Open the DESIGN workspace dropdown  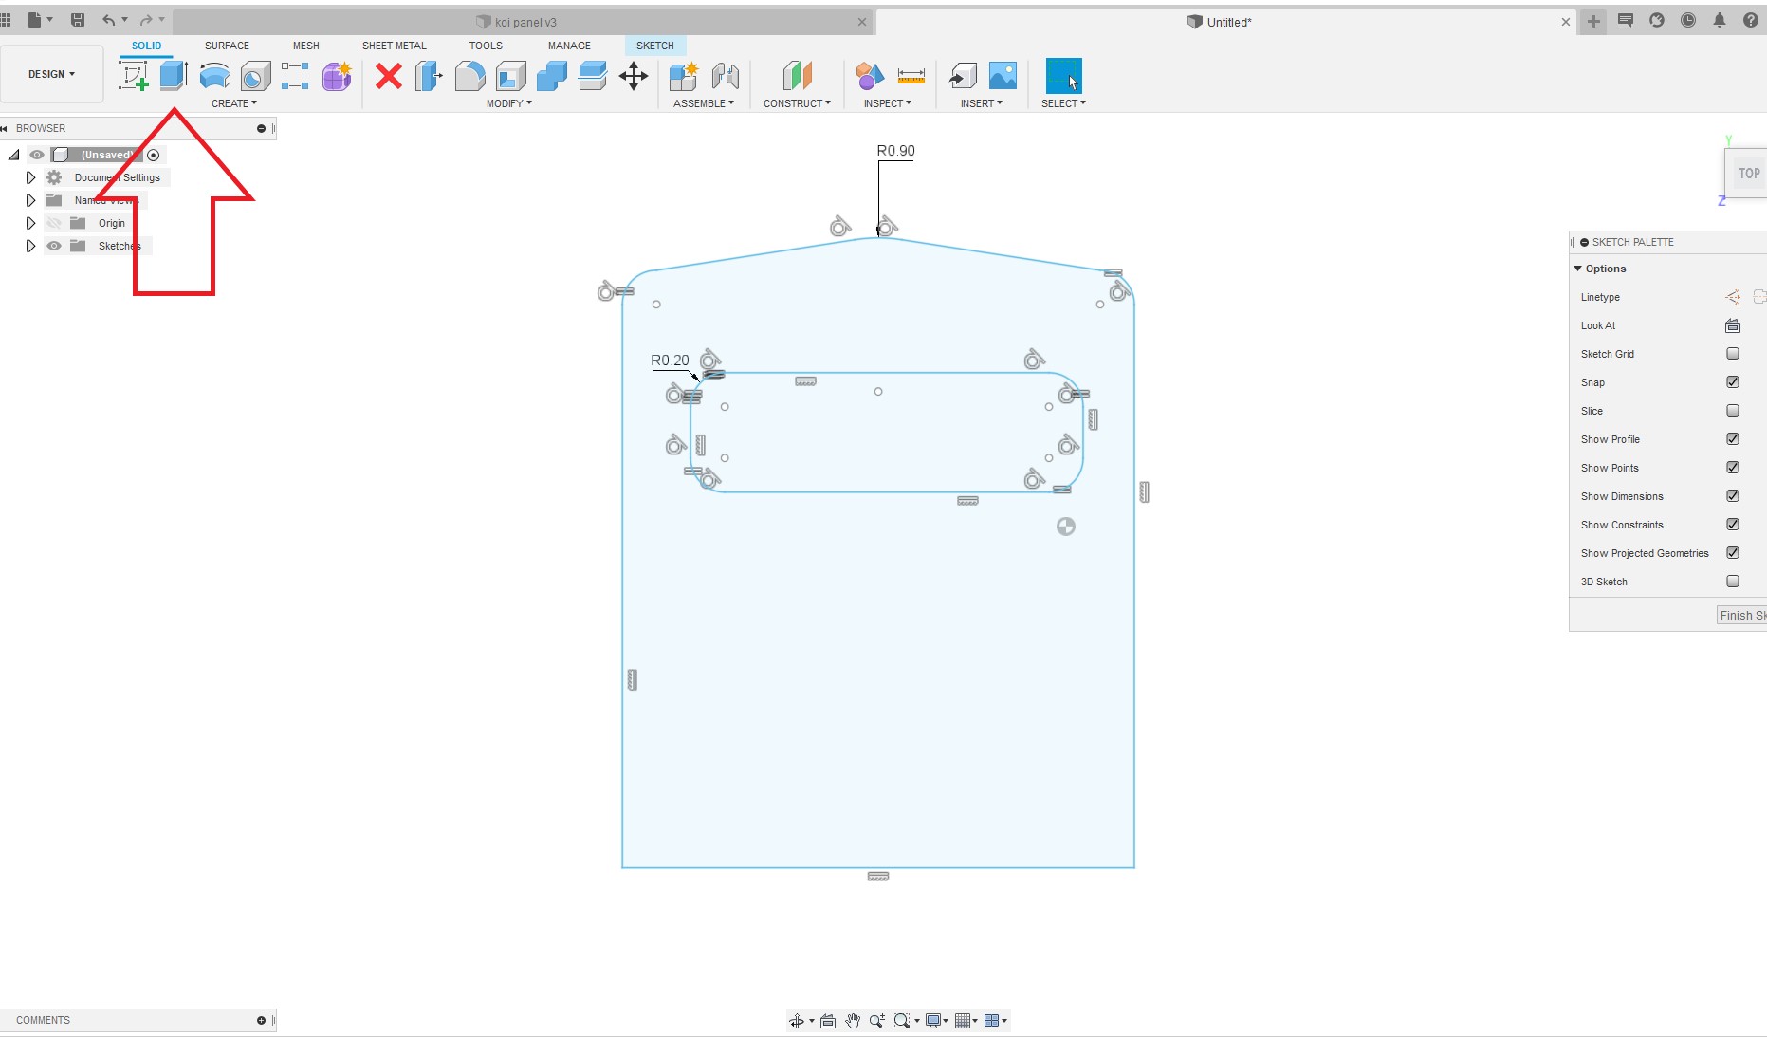tap(51, 74)
